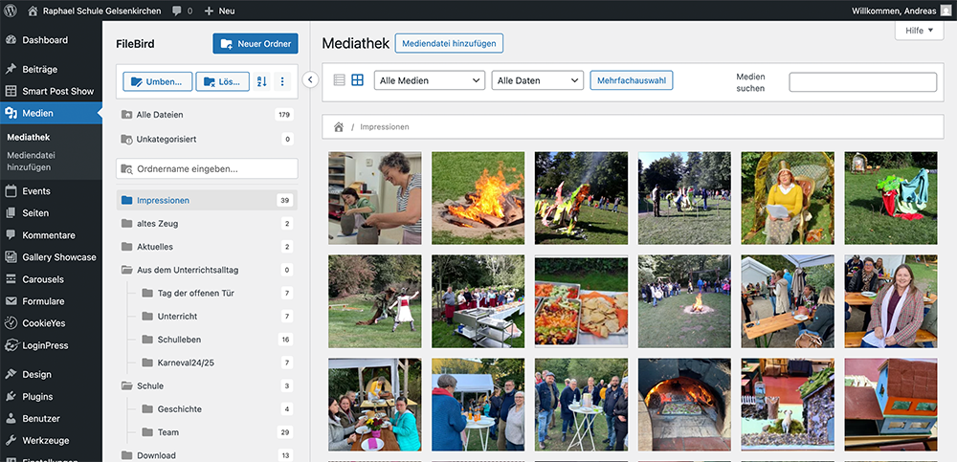Click the Beiträge pin icon
The image size is (957, 462).
coord(11,69)
